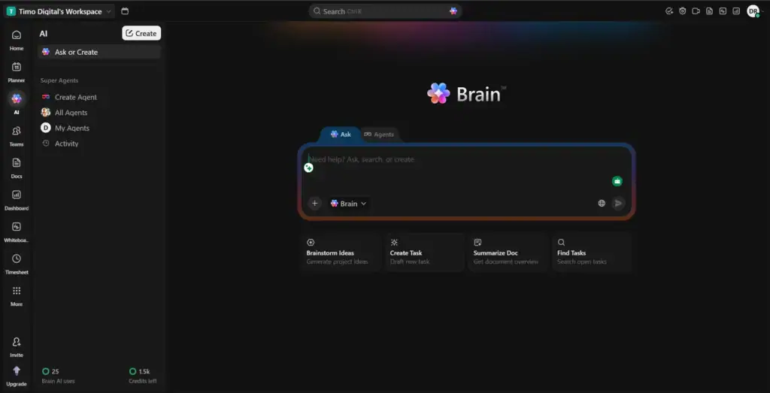The height and width of the screenshot is (393, 770).
Task: Click the dashboard chart icon in top bar
Action: coord(736,11)
